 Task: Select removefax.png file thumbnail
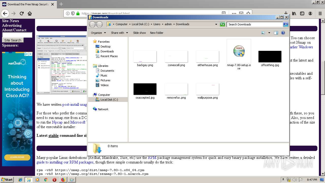176,89
